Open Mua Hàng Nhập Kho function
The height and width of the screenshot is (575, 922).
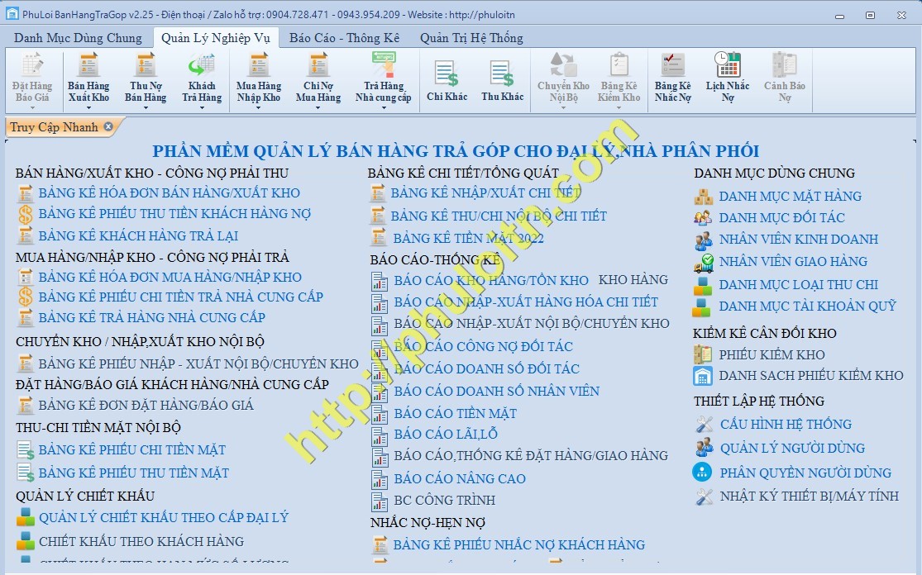pyautogui.click(x=258, y=79)
